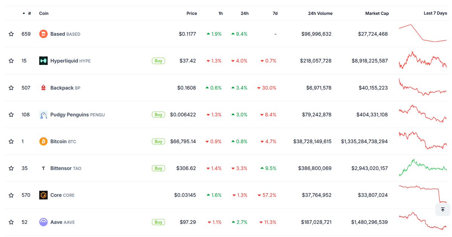Screen dimensions: 452x237
Task: Click Bittensor 24h volume $386,800,069
Action: click(x=315, y=168)
